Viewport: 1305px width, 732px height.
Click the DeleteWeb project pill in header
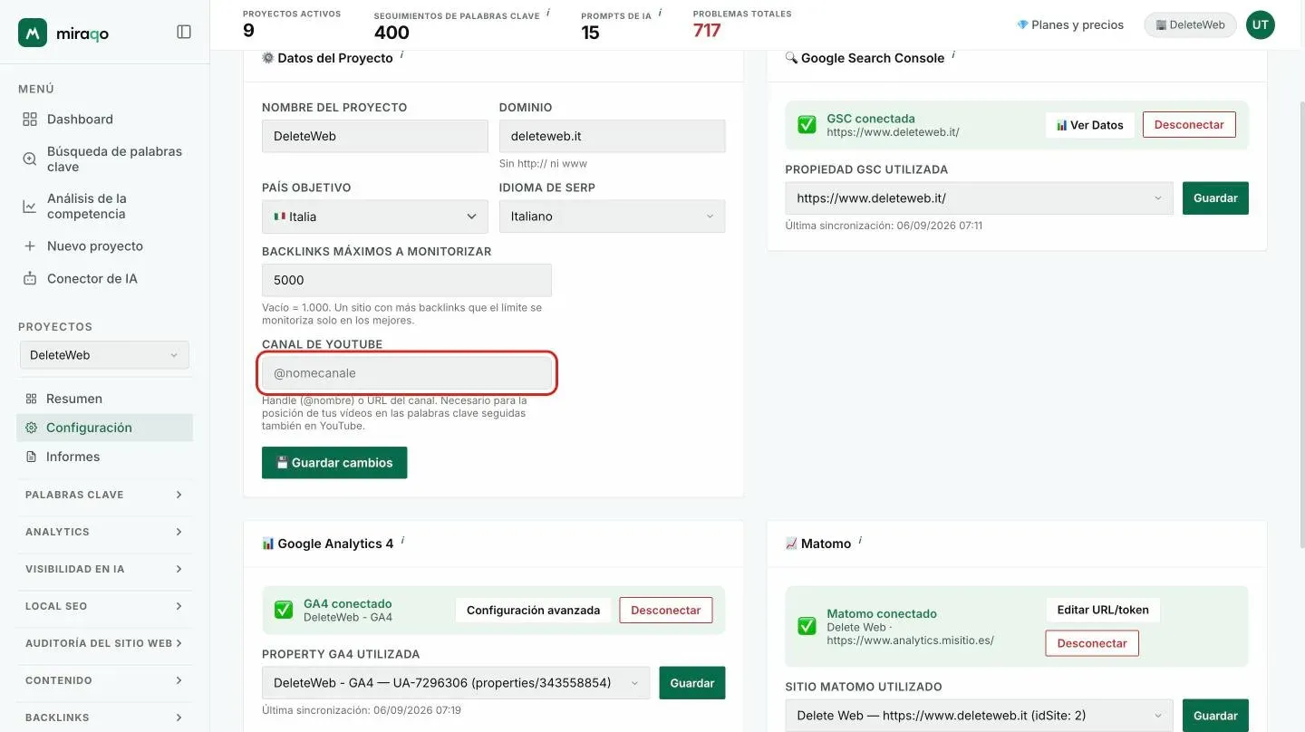coord(1190,24)
